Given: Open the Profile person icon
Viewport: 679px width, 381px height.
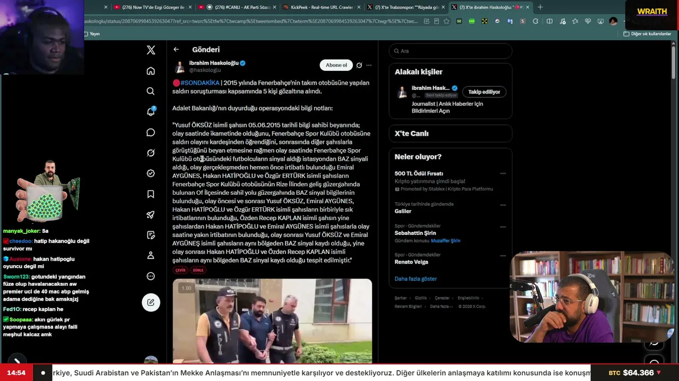Looking at the screenshot, I should coord(151,256).
